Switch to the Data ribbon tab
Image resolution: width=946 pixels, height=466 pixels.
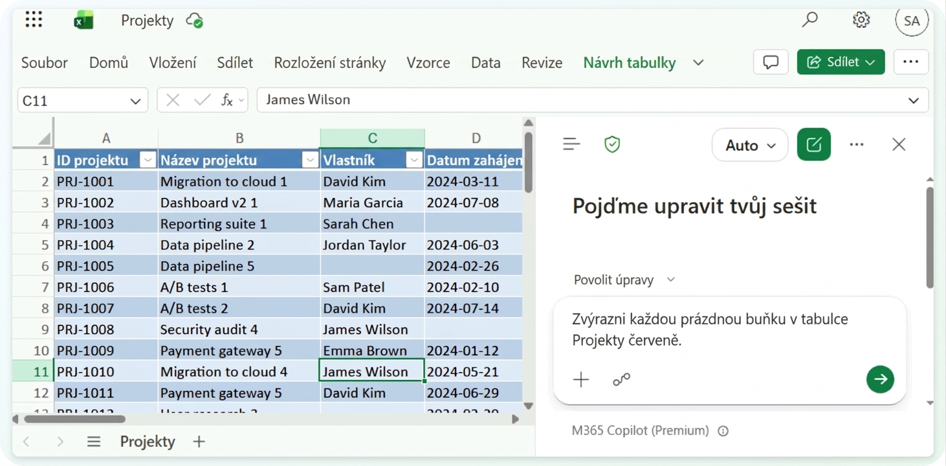486,63
